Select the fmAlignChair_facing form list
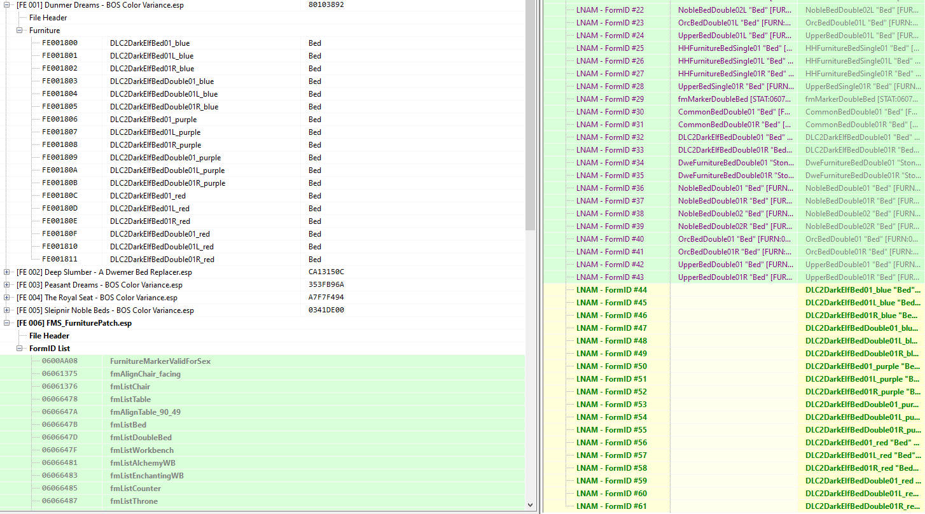 263,374
